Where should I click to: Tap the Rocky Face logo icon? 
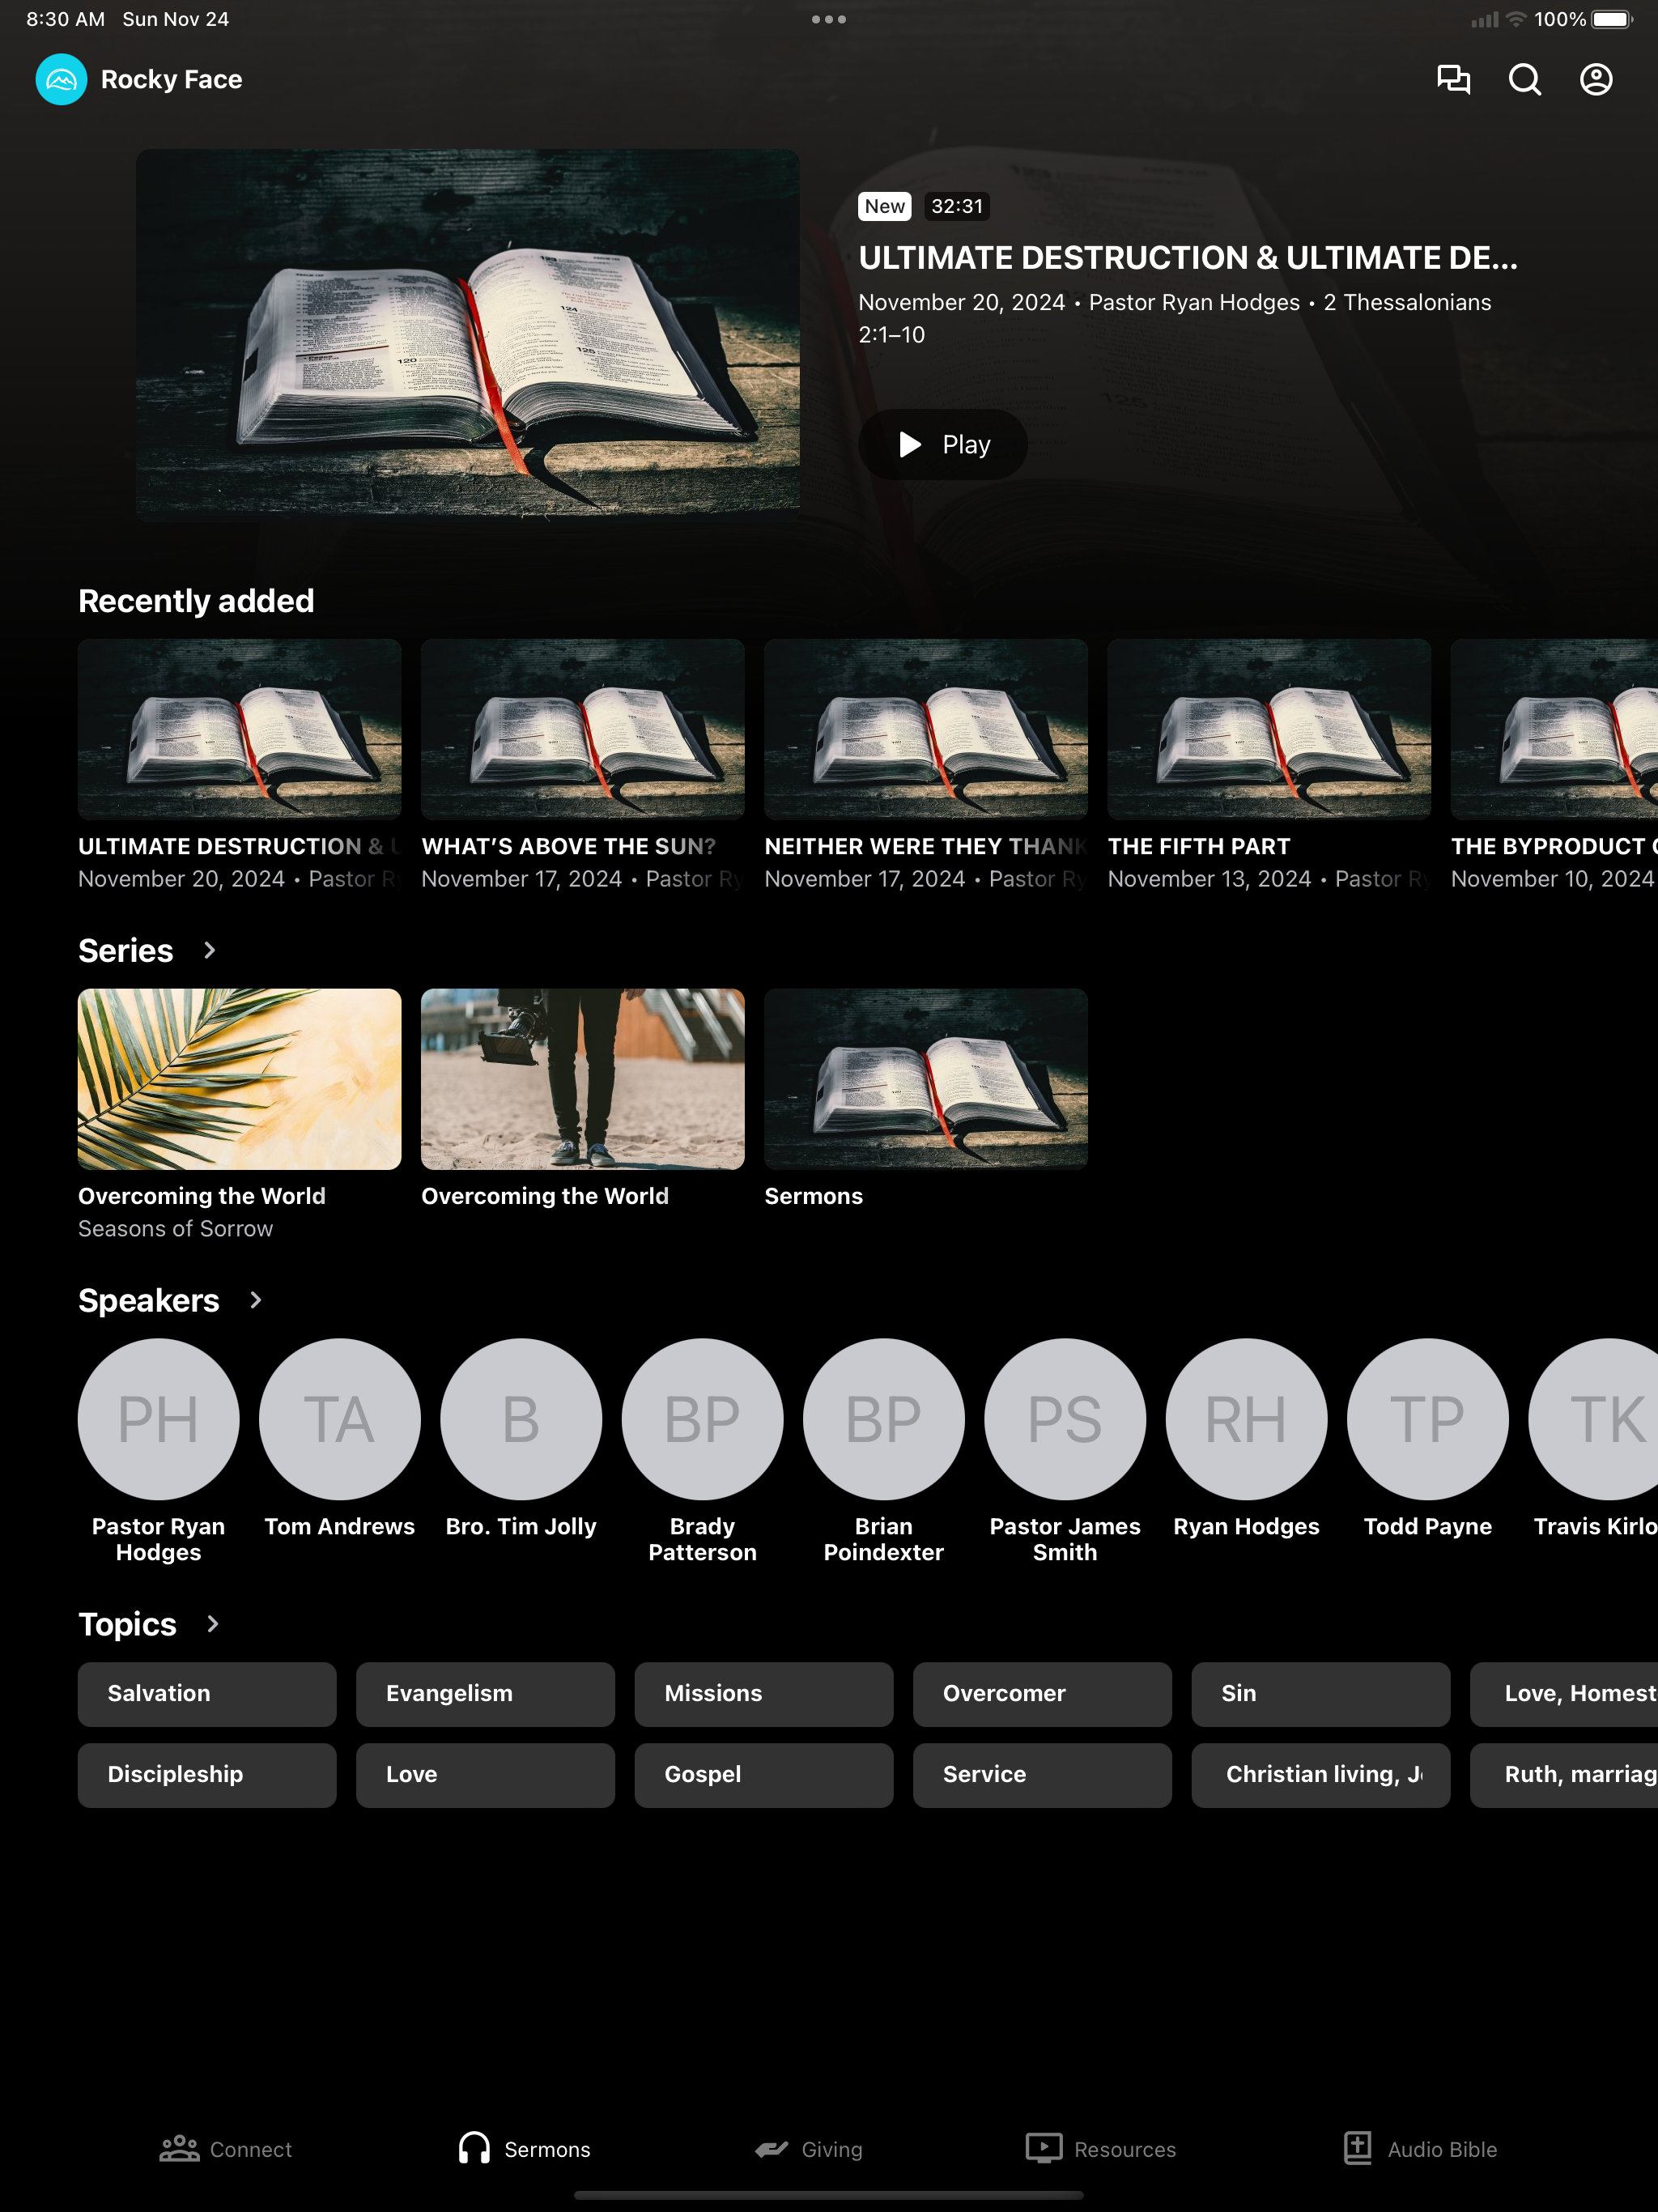pyautogui.click(x=61, y=79)
